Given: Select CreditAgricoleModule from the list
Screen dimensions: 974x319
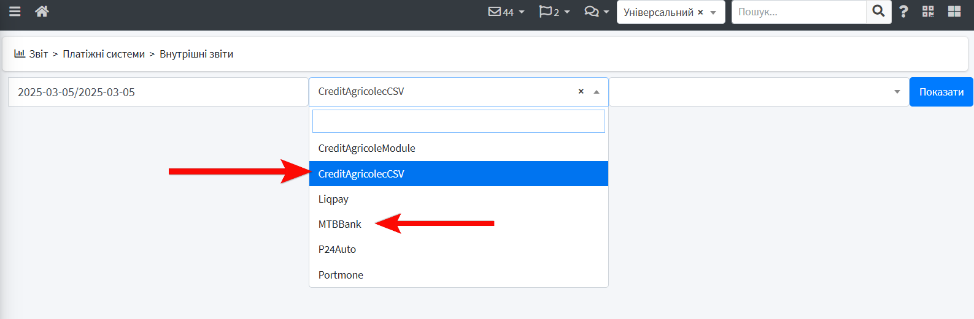Looking at the screenshot, I should pyautogui.click(x=458, y=148).
